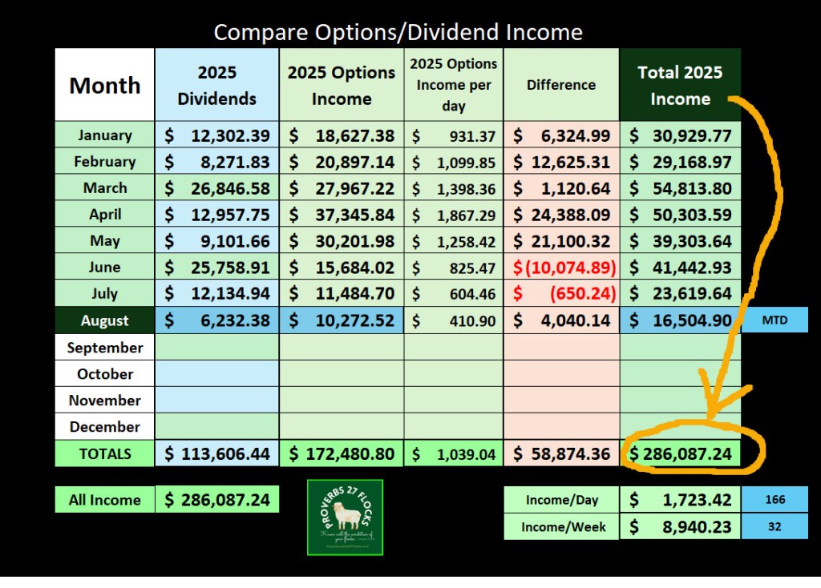The height and width of the screenshot is (588, 821).
Task: Click the 2025 Options Income header
Action: [342, 85]
